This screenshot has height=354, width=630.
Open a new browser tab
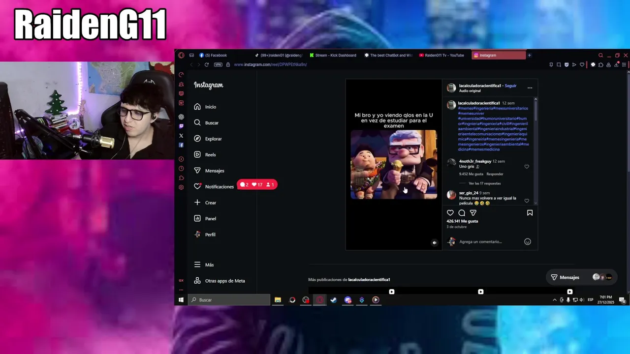[x=529, y=56]
